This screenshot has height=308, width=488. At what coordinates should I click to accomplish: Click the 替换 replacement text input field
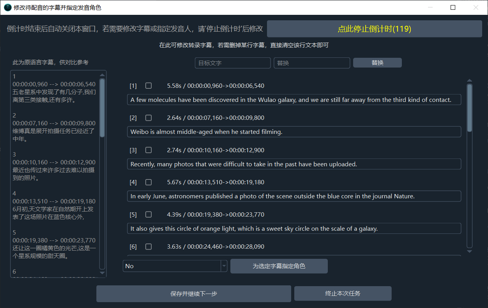click(311, 63)
